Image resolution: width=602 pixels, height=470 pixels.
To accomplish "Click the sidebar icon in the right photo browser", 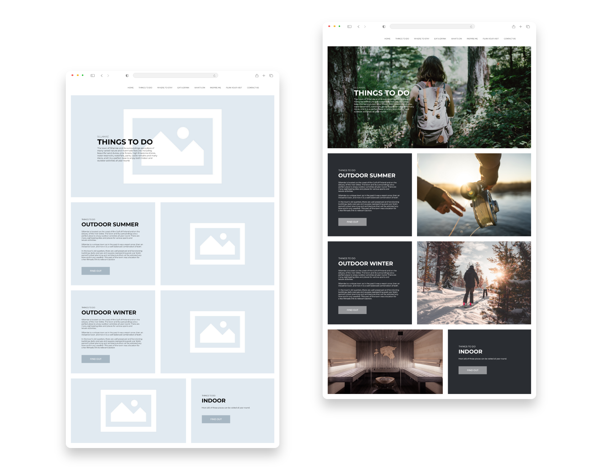I will [x=349, y=27].
